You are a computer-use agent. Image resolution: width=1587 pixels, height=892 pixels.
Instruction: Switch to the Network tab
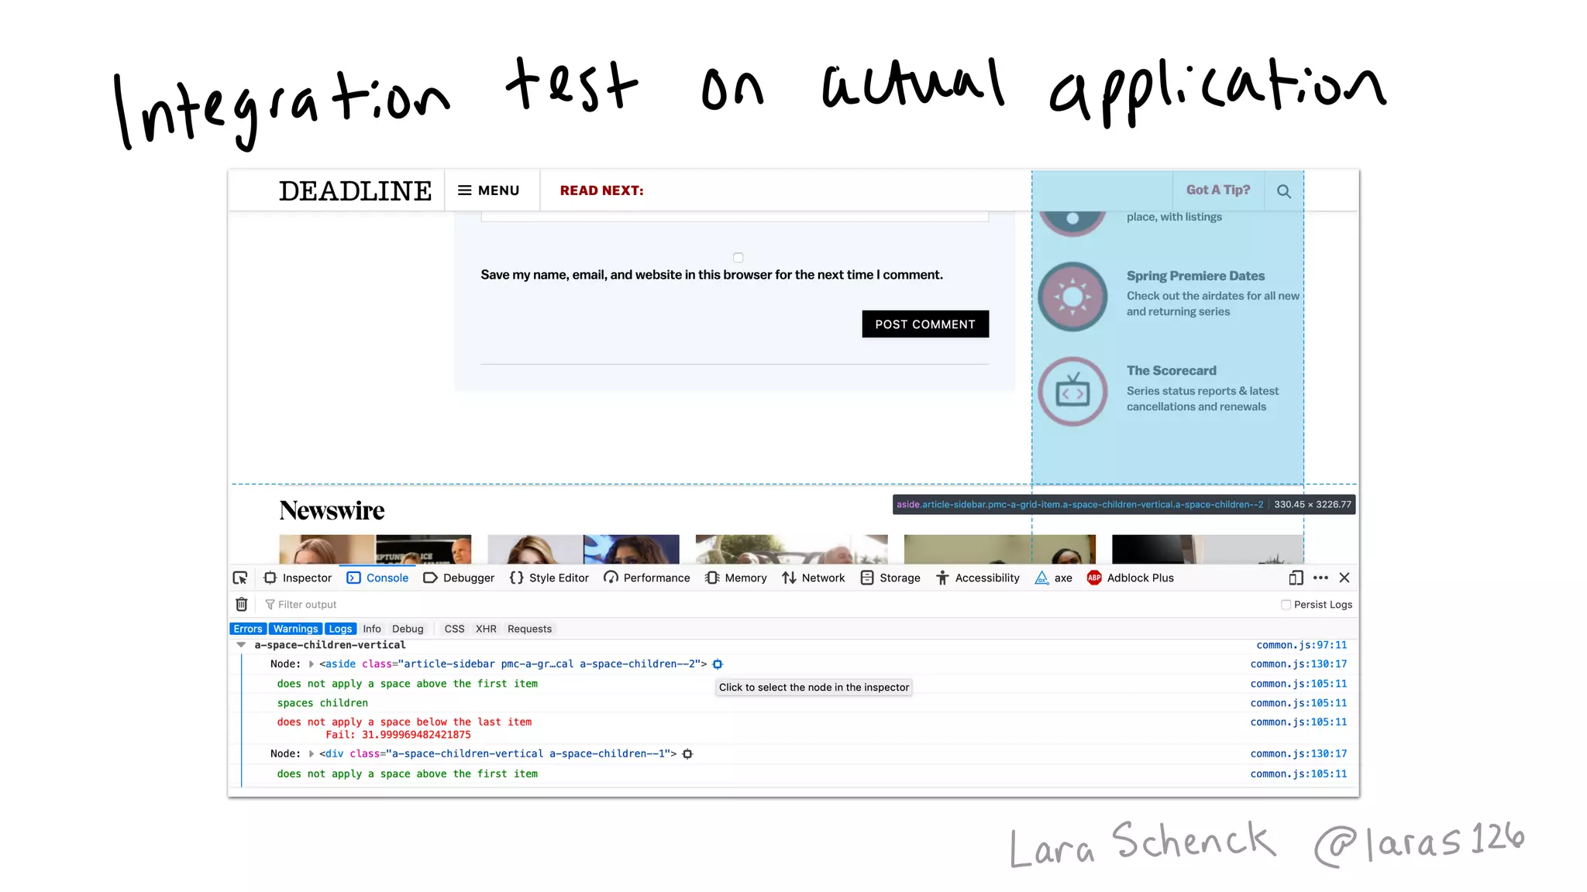click(x=813, y=578)
